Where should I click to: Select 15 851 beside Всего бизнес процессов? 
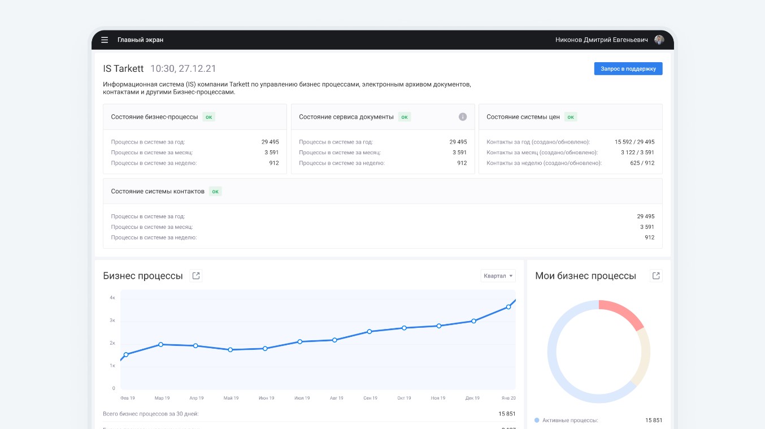pyautogui.click(x=507, y=414)
